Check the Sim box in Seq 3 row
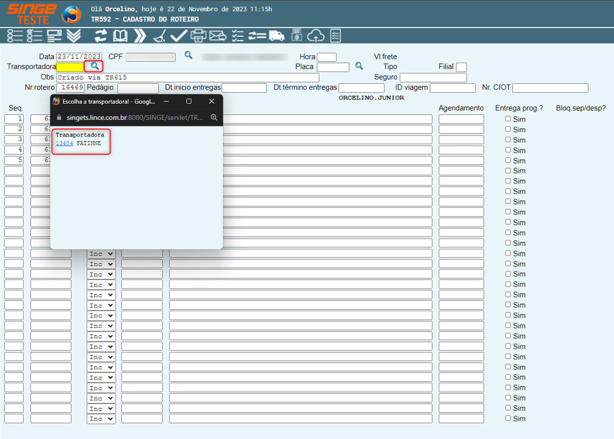Screen dimensions: 614x439 pyautogui.click(x=508, y=139)
